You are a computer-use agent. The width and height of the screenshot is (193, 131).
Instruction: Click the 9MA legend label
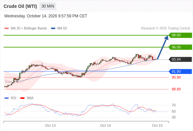pyautogui.click(x=30, y=98)
